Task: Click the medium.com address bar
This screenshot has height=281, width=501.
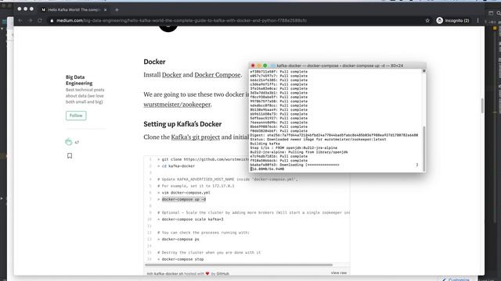Action: 182,20
